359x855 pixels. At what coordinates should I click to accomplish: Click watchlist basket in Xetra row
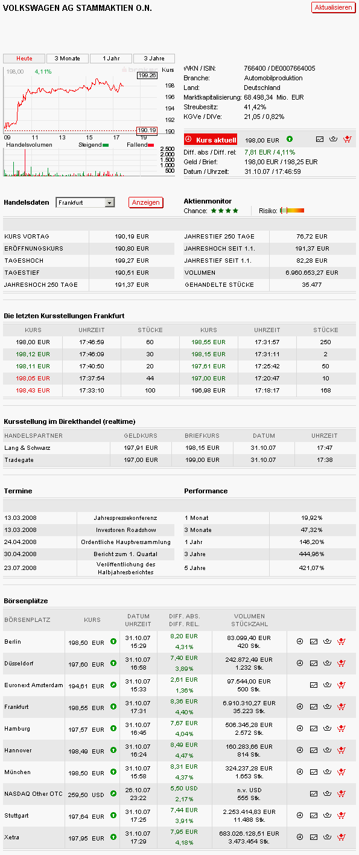click(x=328, y=837)
